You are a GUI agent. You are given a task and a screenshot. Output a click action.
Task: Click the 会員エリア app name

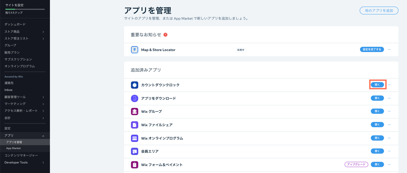[x=150, y=151]
